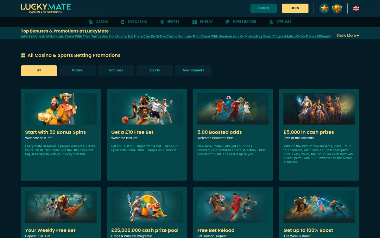Select the UK flag language icon
This screenshot has width=380, height=238.
356,9
